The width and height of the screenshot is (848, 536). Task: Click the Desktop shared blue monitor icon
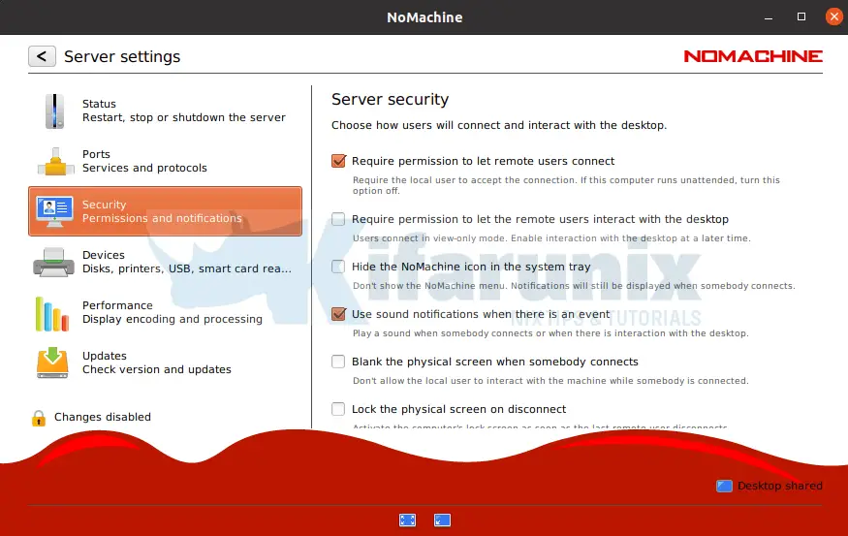(x=724, y=486)
